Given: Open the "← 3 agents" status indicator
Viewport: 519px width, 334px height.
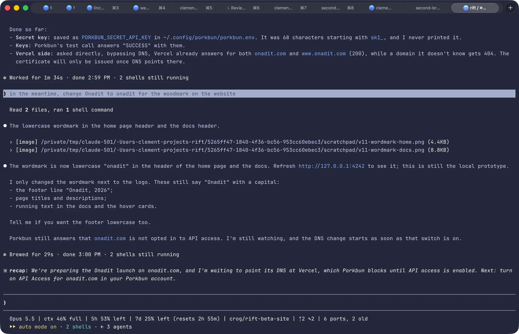Looking at the screenshot, I should click(116, 327).
